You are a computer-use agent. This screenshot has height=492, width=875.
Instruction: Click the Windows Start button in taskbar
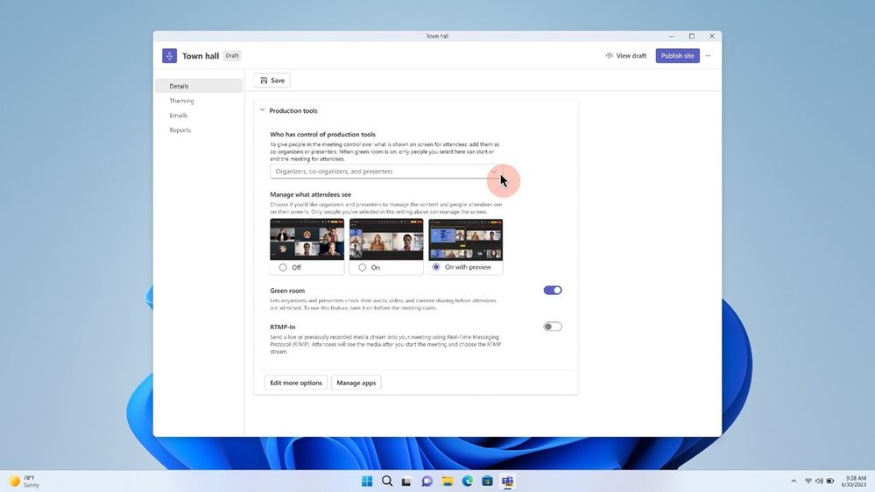(x=367, y=481)
